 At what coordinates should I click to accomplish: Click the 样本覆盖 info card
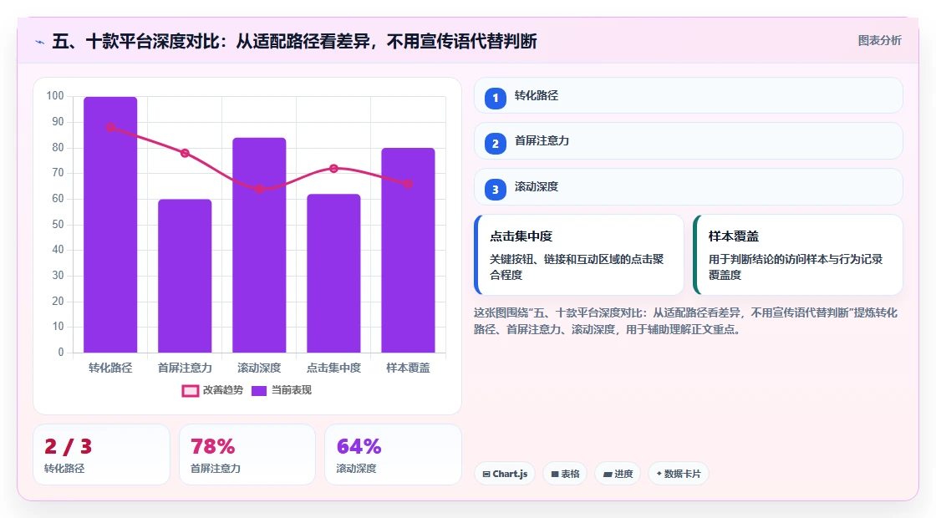(797, 255)
